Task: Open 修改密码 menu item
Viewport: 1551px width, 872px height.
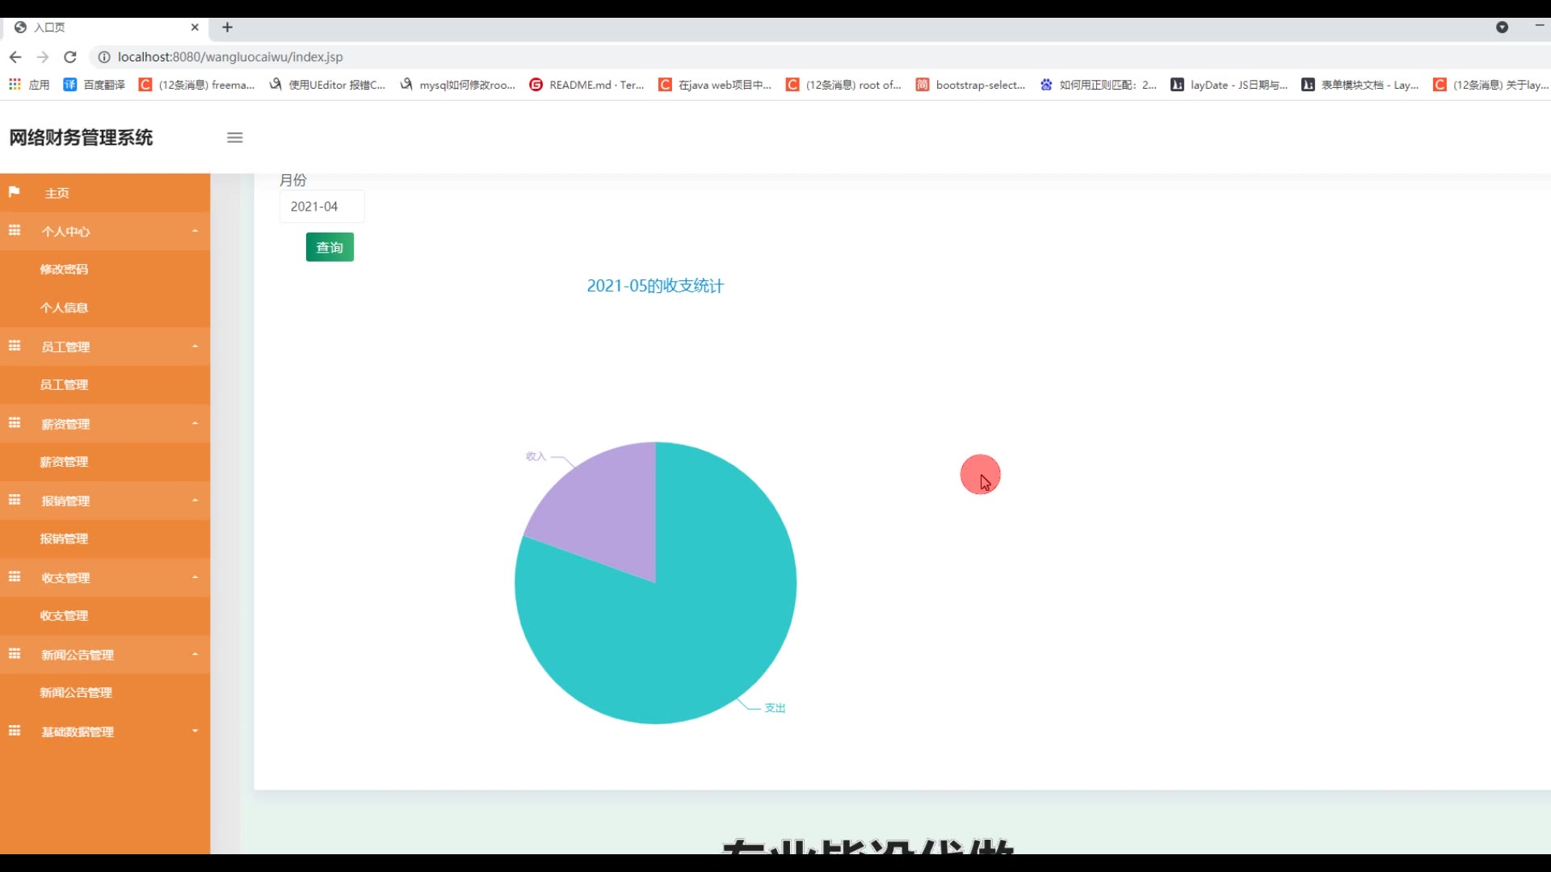Action: pos(64,269)
